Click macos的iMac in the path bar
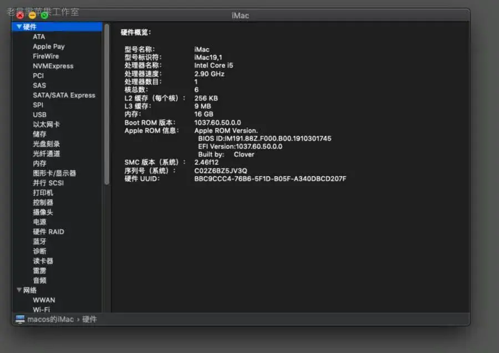 (x=50, y=319)
